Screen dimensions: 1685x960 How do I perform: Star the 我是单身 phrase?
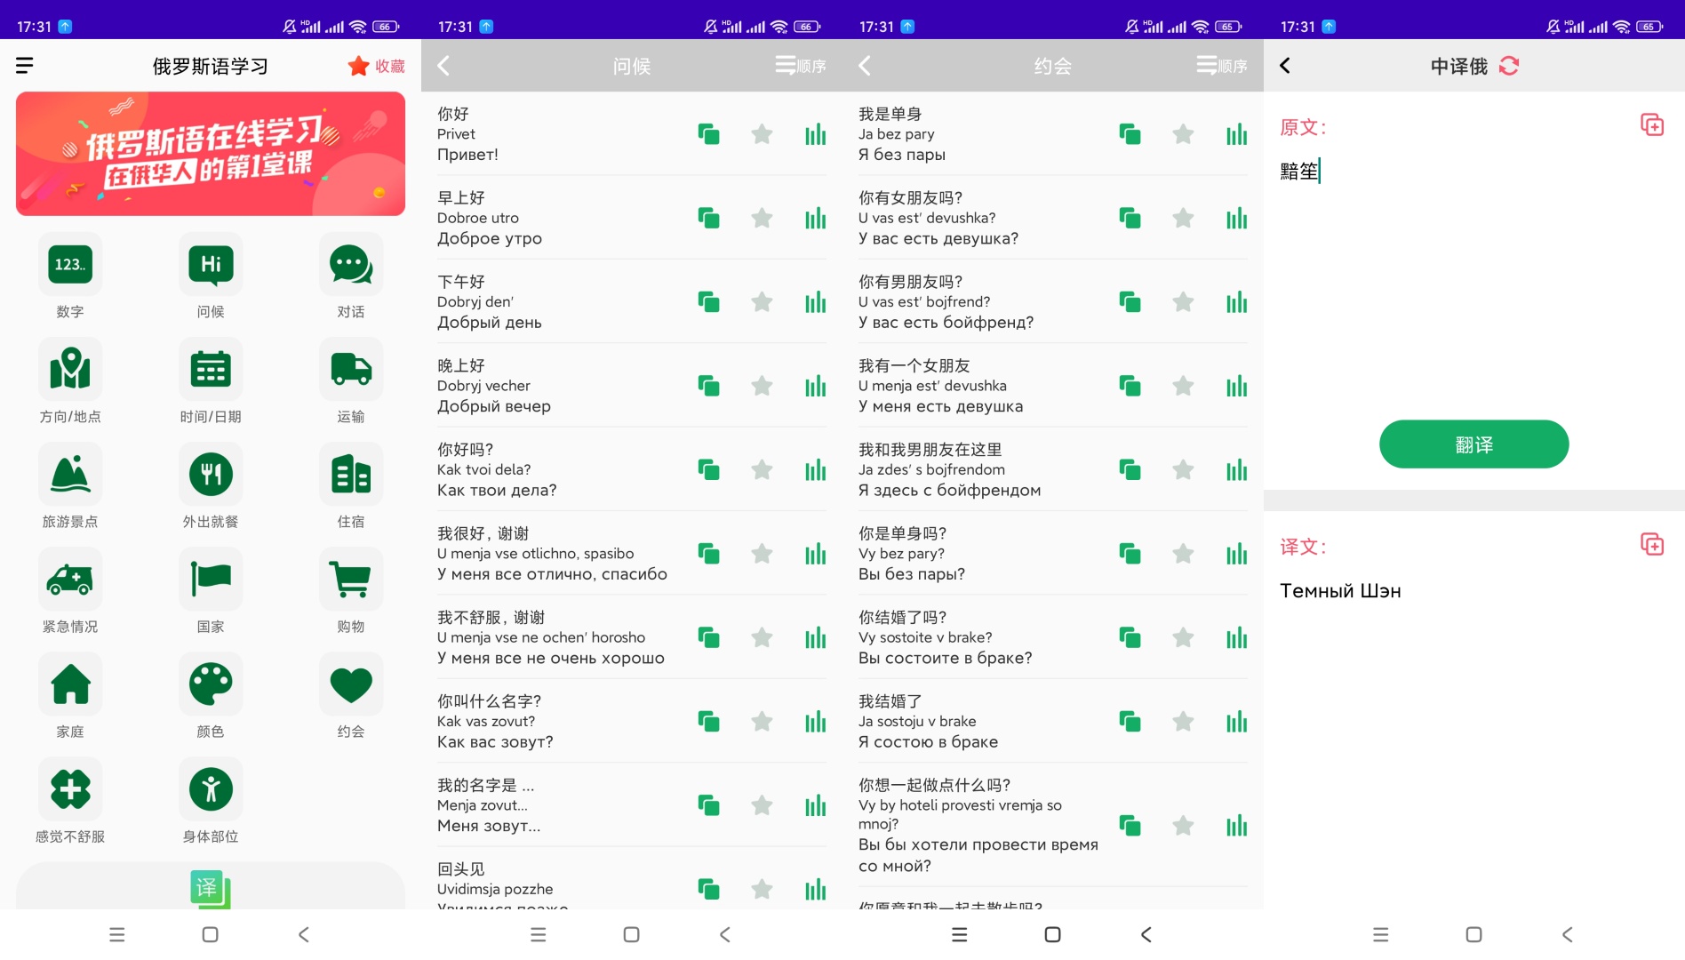coord(1183,134)
